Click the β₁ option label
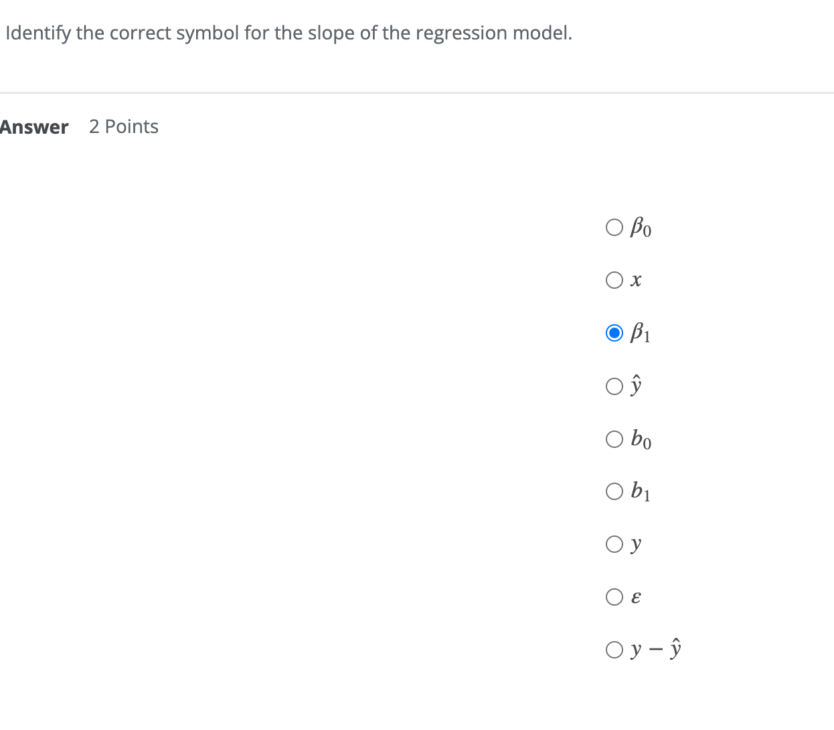The width and height of the screenshot is (834, 730). (640, 332)
